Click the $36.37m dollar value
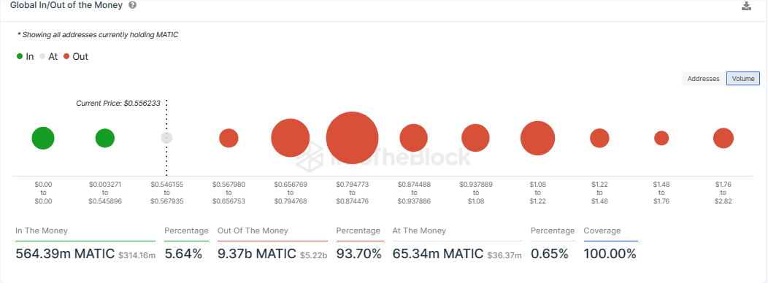 [504, 255]
